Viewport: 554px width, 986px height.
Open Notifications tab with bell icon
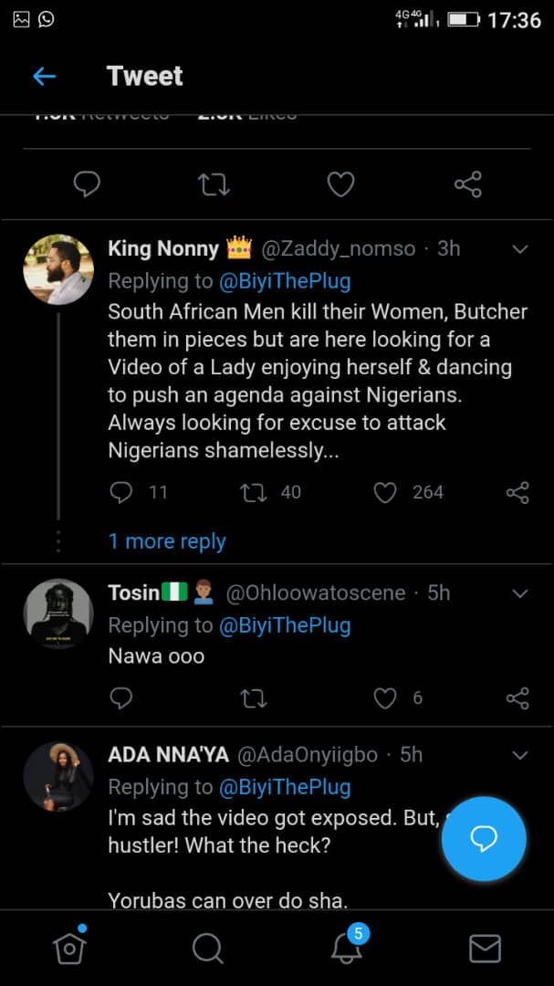347,949
